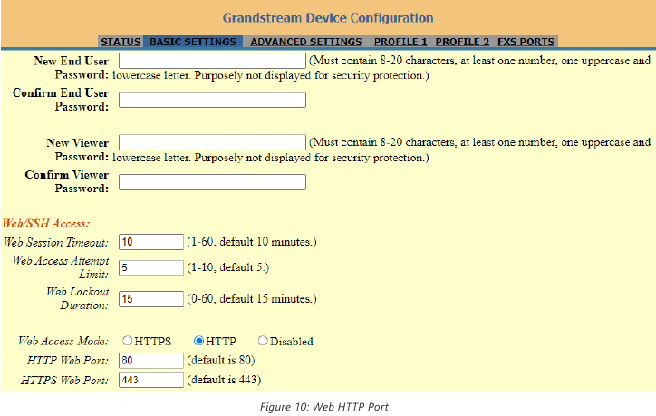
Task: Focus the Confirm Viewer Password field
Action: coord(212,182)
